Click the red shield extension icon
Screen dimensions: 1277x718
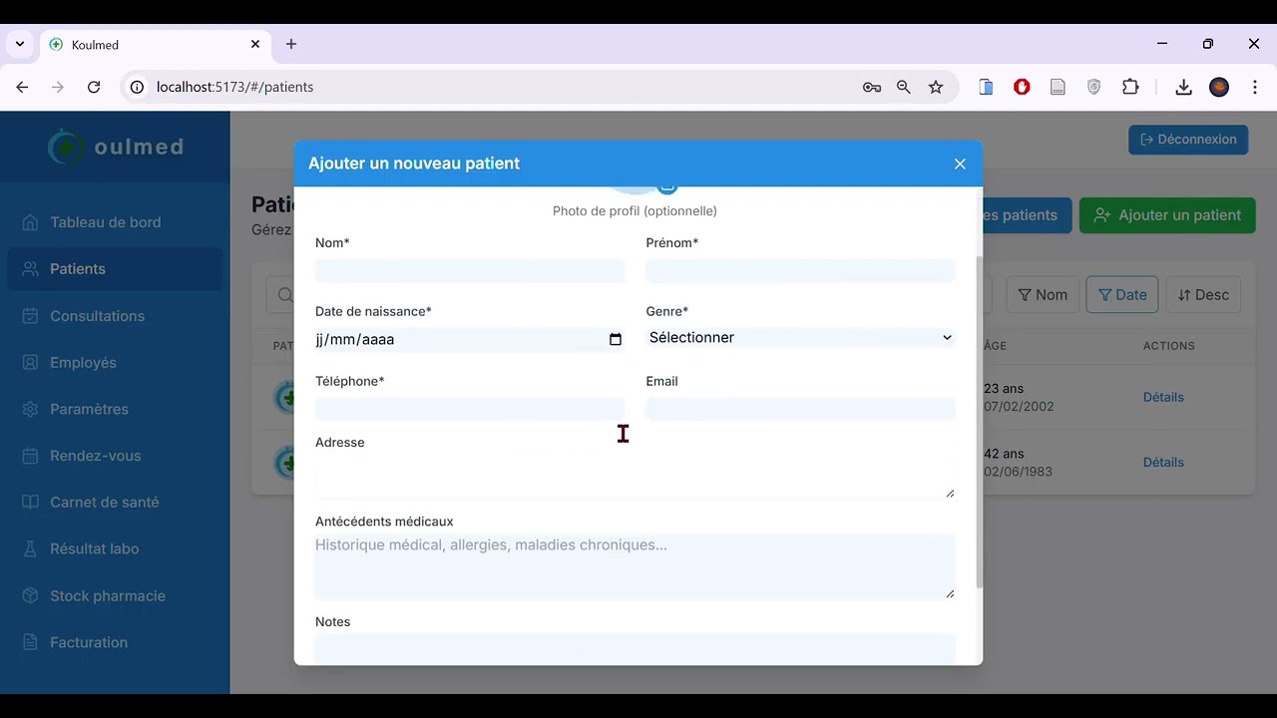[1022, 88]
